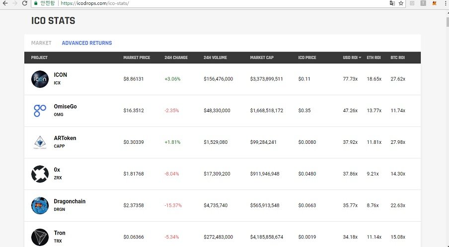
Task: Open the Tron project link
Action: [60, 233]
